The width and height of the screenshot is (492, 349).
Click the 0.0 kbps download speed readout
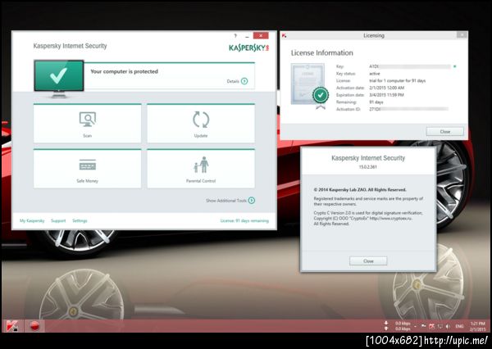(403, 324)
